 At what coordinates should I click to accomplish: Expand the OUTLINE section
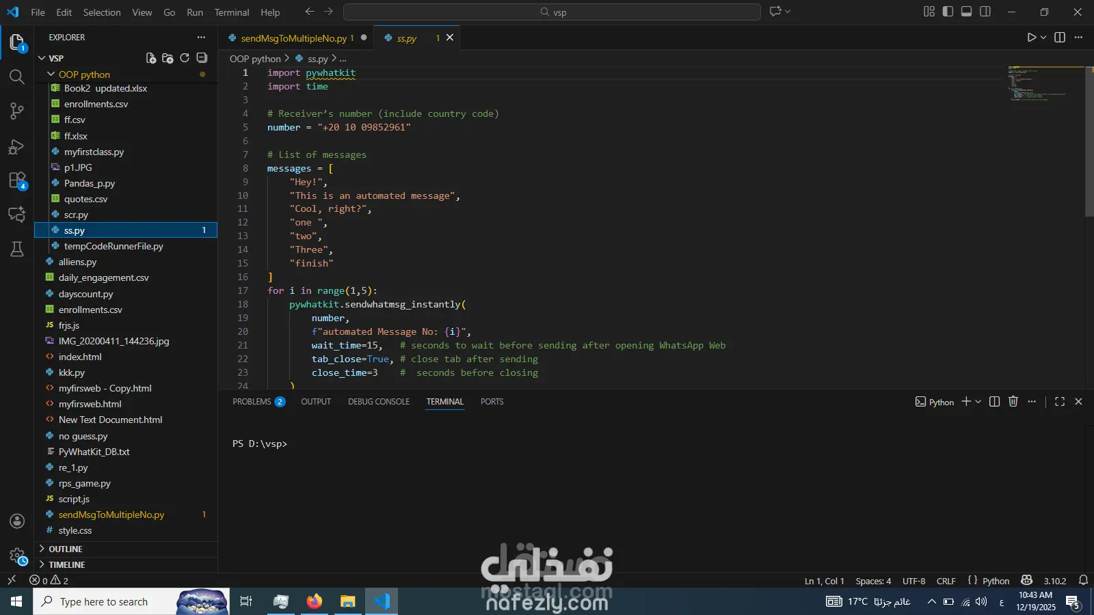point(126,549)
